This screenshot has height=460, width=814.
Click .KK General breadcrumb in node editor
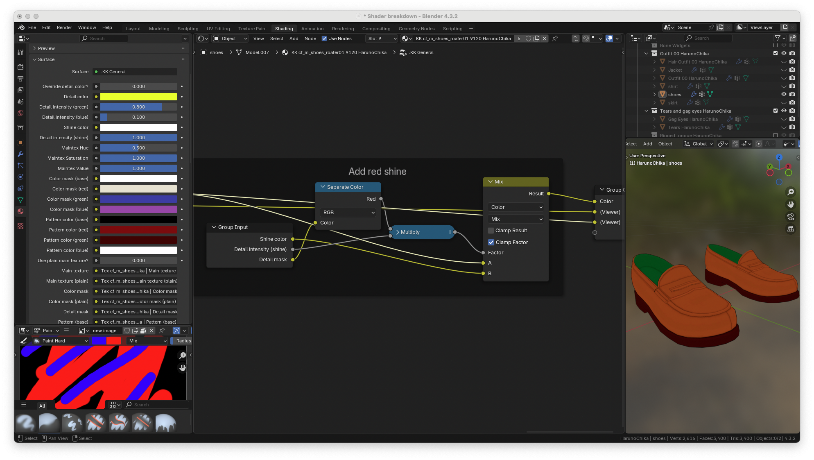click(421, 52)
